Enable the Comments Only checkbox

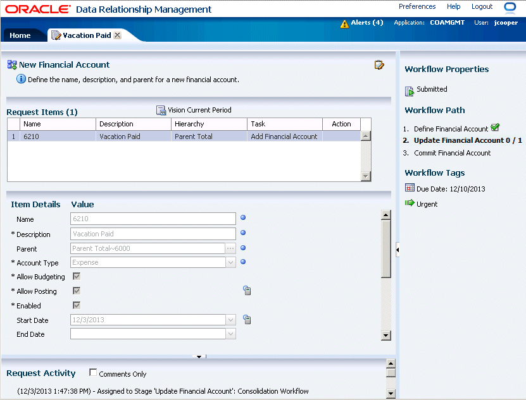click(93, 373)
